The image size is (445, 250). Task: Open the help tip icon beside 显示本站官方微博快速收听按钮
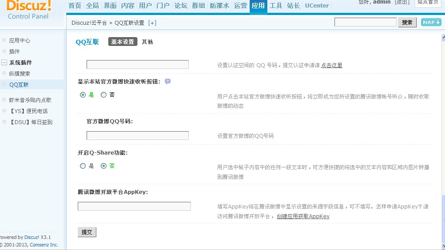pos(168,81)
